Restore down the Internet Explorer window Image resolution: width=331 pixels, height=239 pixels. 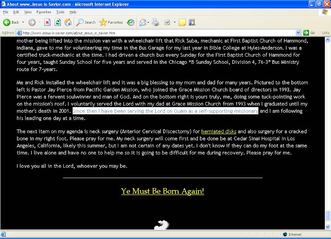(x=319, y=4)
